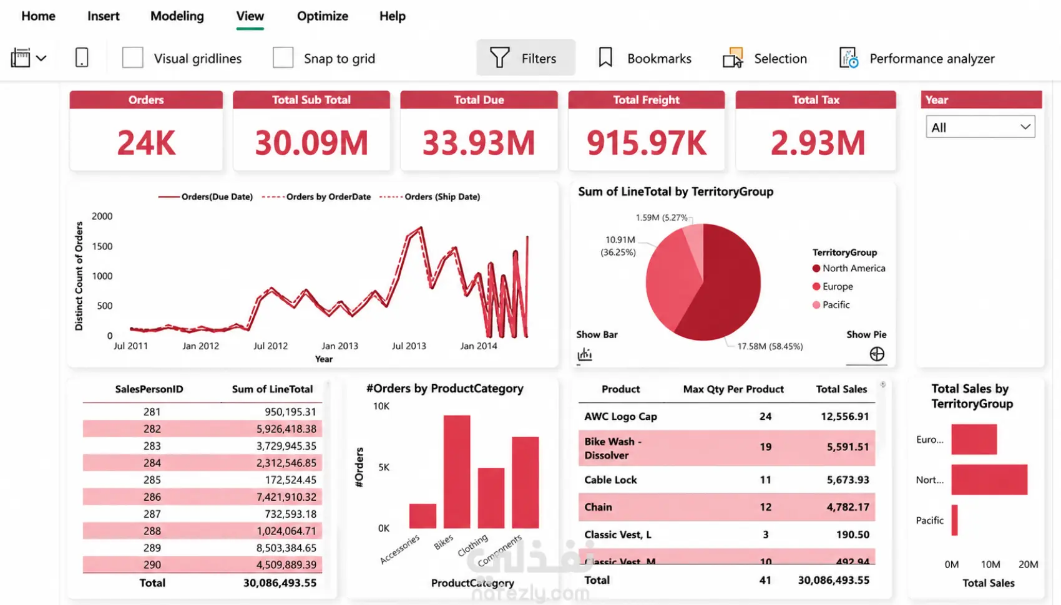Select the Bikes bar in ProductCategory chart
This screenshot has height=605, width=1061.
[x=457, y=472]
